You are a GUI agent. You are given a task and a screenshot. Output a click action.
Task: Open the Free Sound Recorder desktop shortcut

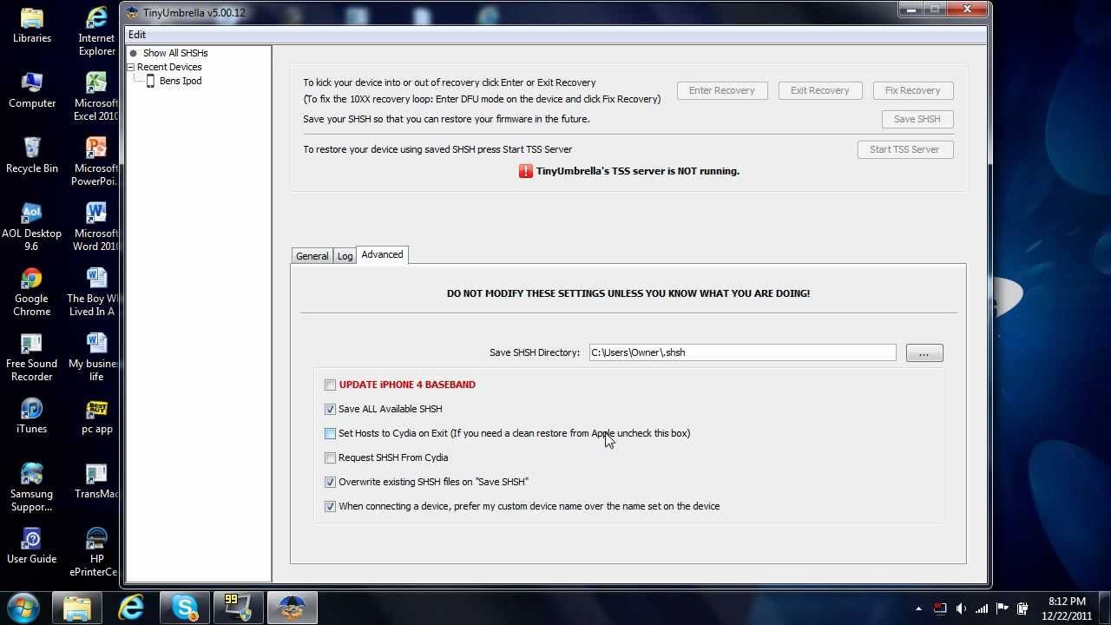[32, 358]
